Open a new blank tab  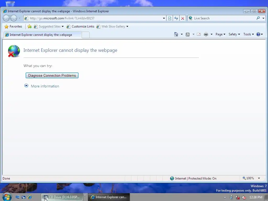(x=86, y=35)
